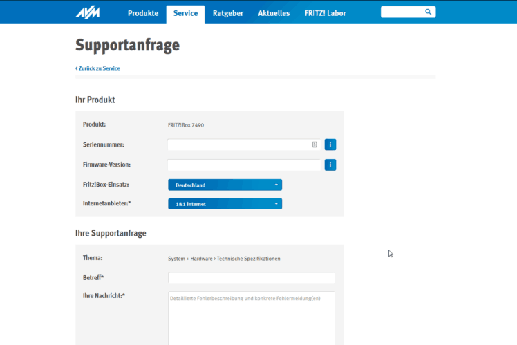Click the FRITZ!Box 7490 product text
The image size is (517, 345).
click(x=186, y=125)
